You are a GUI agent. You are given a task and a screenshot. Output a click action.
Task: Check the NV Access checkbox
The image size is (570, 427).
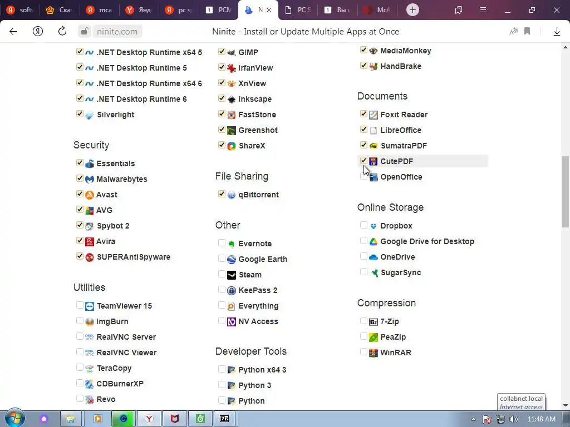click(222, 321)
